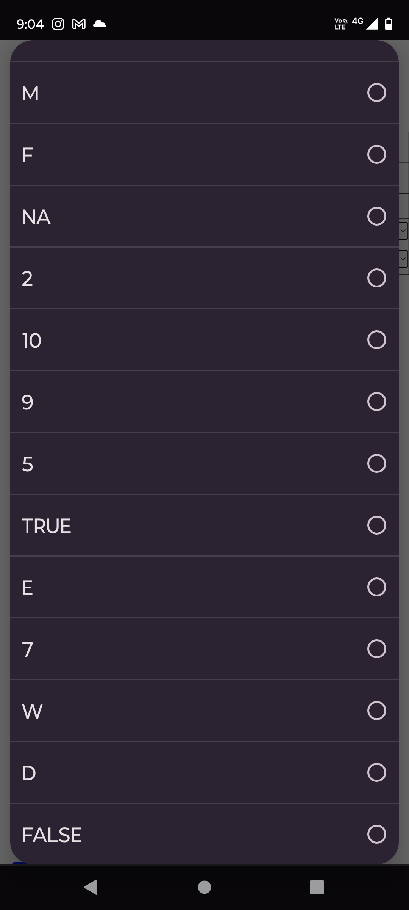Tap the Gmail notification icon
Image resolution: width=409 pixels, height=910 pixels.
(78, 24)
